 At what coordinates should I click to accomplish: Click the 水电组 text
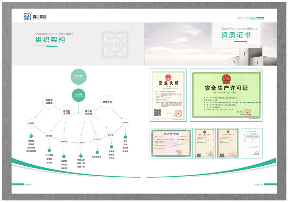click(x=112, y=151)
